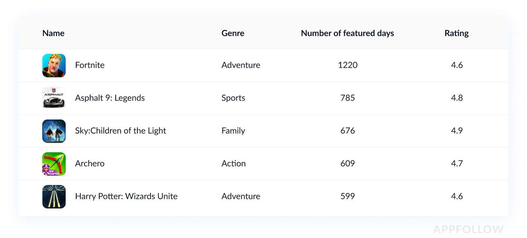The image size is (527, 238).
Task: Select the Archero game name
Action: (x=90, y=163)
